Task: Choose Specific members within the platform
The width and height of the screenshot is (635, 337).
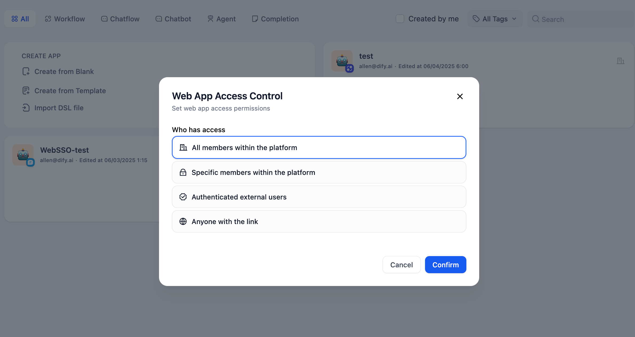Action: (x=319, y=172)
